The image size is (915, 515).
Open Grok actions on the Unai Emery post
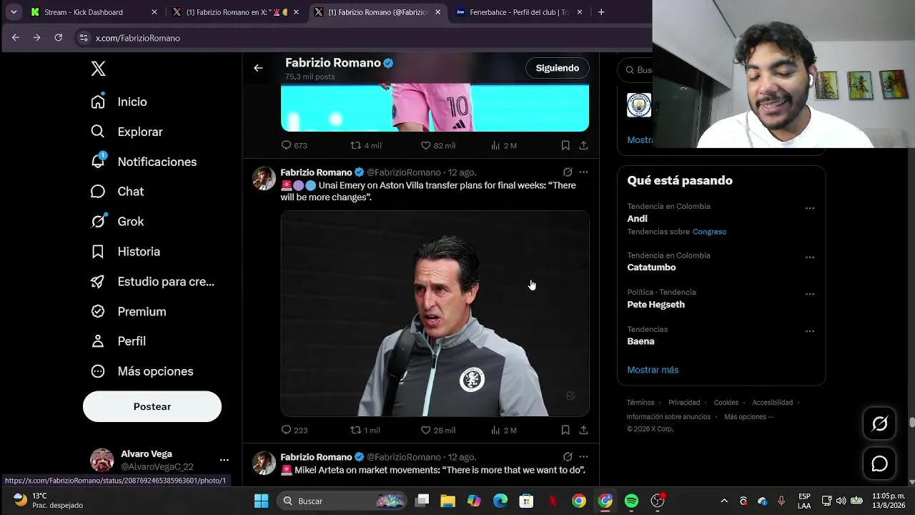coord(568,172)
